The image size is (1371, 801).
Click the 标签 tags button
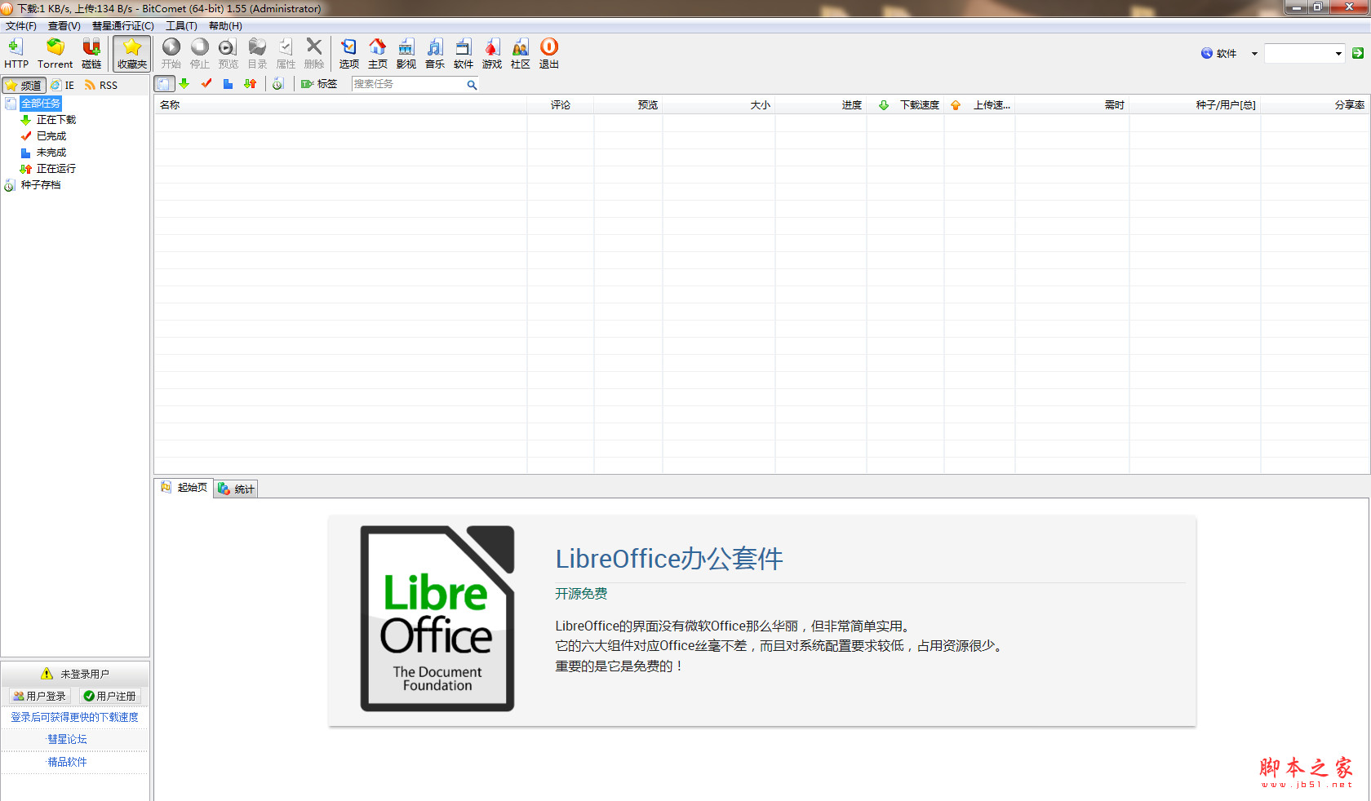tap(319, 84)
